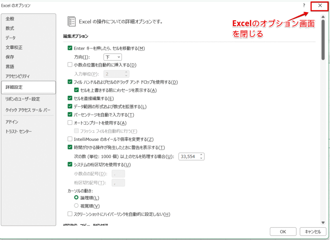The height and width of the screenshot is (240, 330).
Task: Close the Excel options dialog
Action: coord(320,5)
